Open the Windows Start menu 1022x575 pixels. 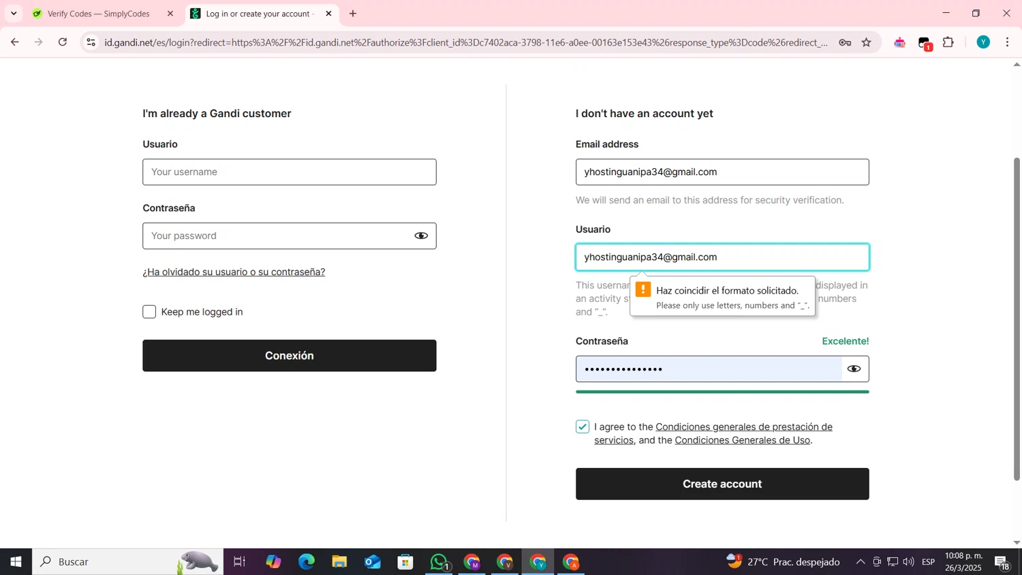click(16, 562)
